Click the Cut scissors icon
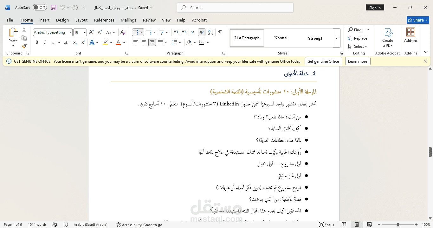The image size is (433, 228). tap(24, 30)
